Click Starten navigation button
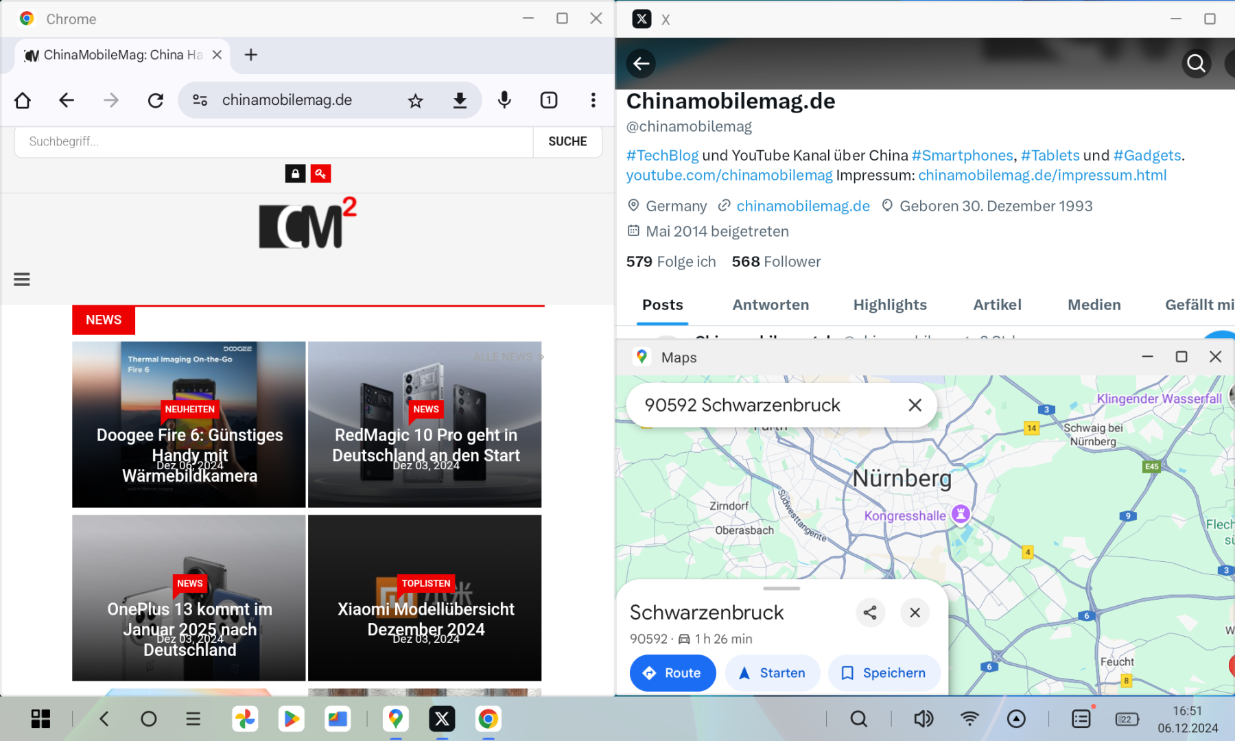 (x=773, y=673)
